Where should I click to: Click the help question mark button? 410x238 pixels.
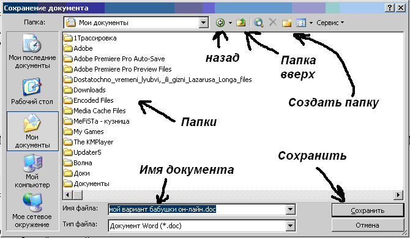coord(390,8)
